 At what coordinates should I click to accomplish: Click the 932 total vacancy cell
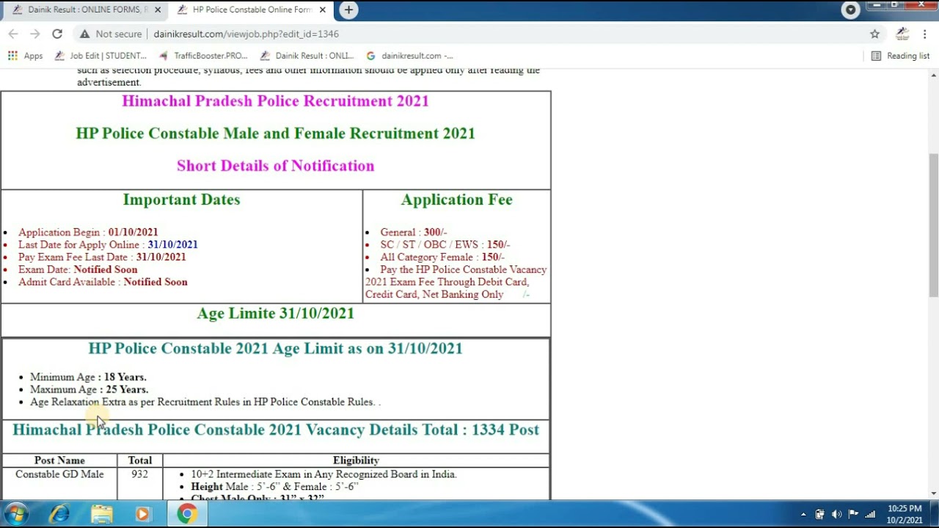(x=139, y=474)
